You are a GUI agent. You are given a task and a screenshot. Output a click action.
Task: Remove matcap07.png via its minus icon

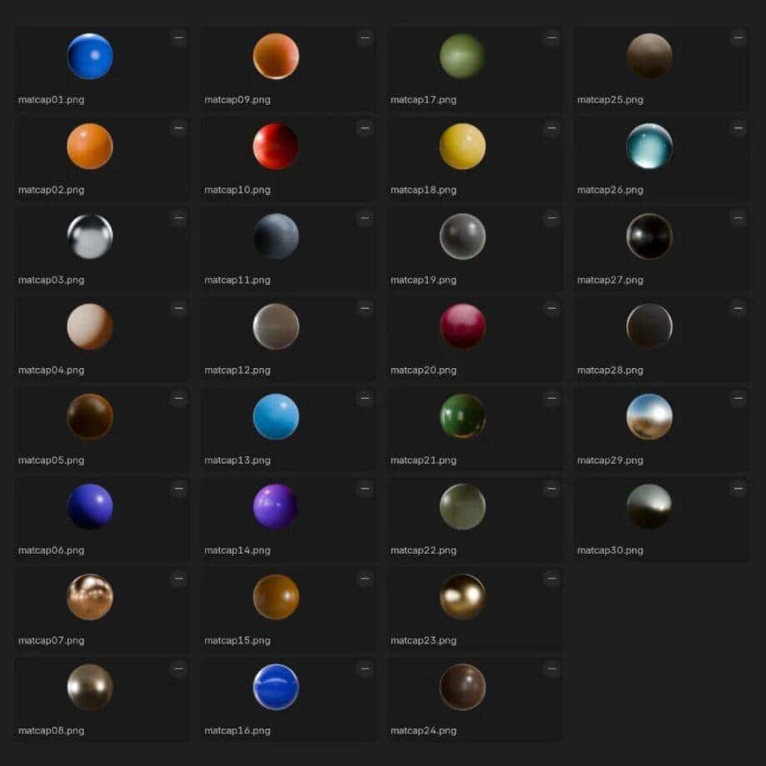(179, 579)
